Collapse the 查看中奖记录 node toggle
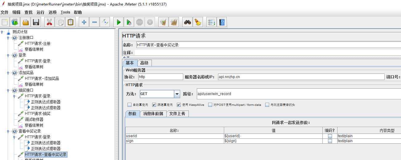This screenshot has height=160, width=401. click(8, 131)
